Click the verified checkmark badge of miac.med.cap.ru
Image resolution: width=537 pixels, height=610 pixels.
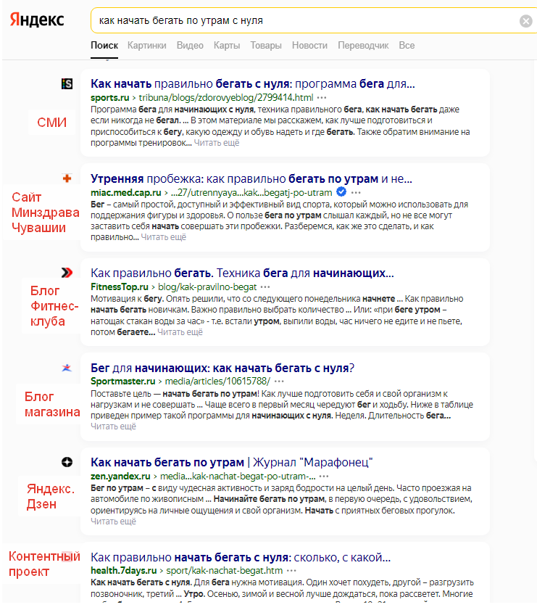pos(341,191)
